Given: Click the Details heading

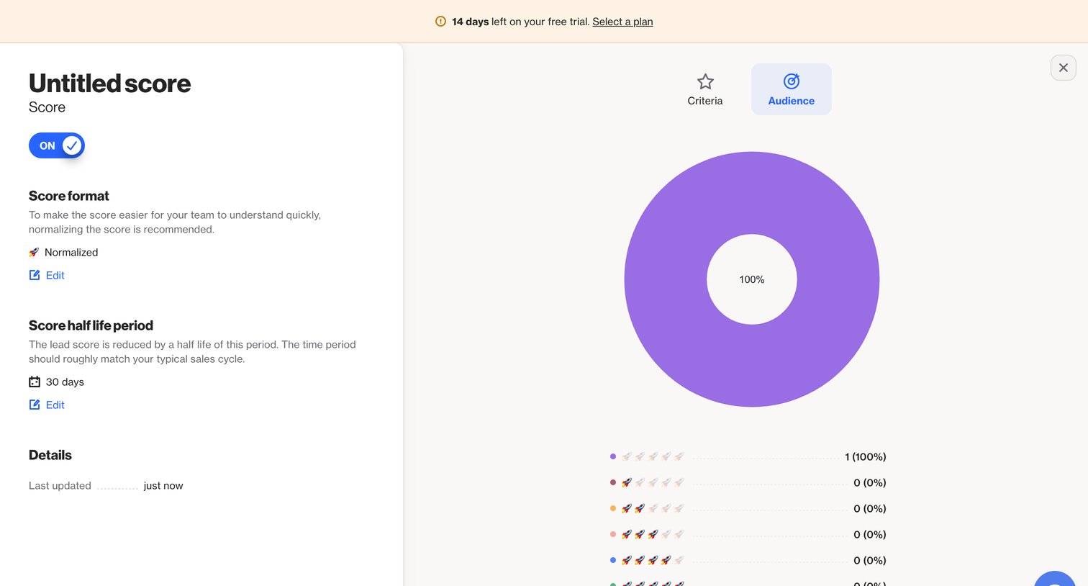Looking at the screenshot, I should (50, 455).
